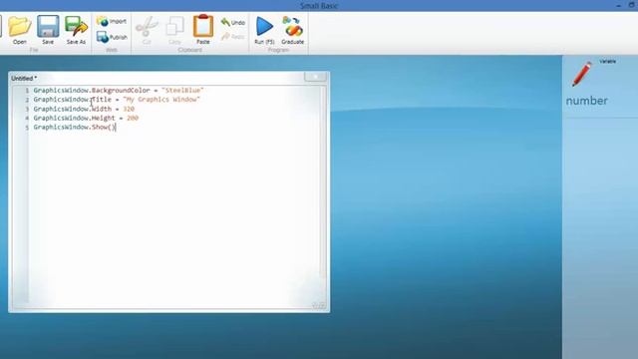The height and width of the screenshot is (359, 638).
Task: Click the Untitled * editor title
Action: point(24,78)
